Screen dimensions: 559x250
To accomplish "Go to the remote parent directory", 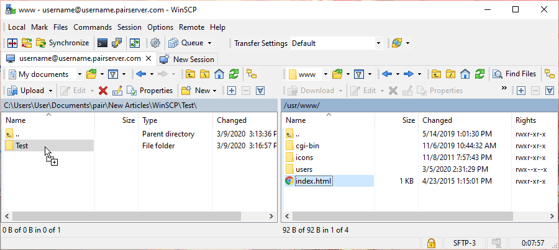I will (x=437, y=74).
